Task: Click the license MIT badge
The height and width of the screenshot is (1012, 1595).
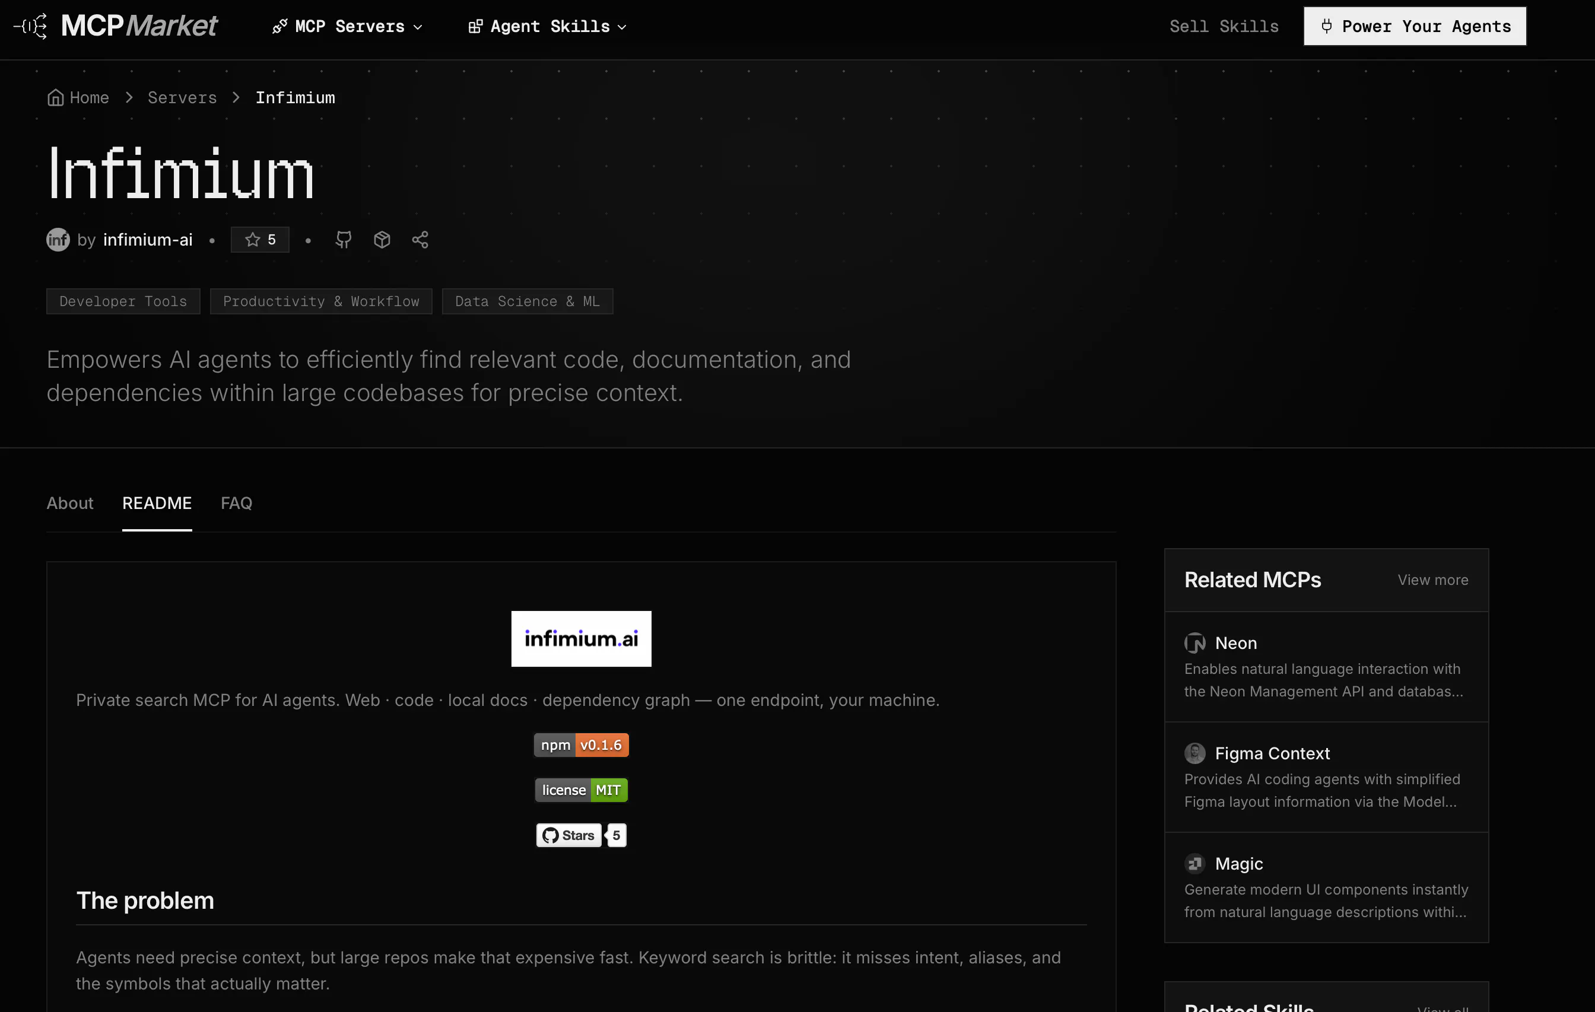Action: pos(581,790)
